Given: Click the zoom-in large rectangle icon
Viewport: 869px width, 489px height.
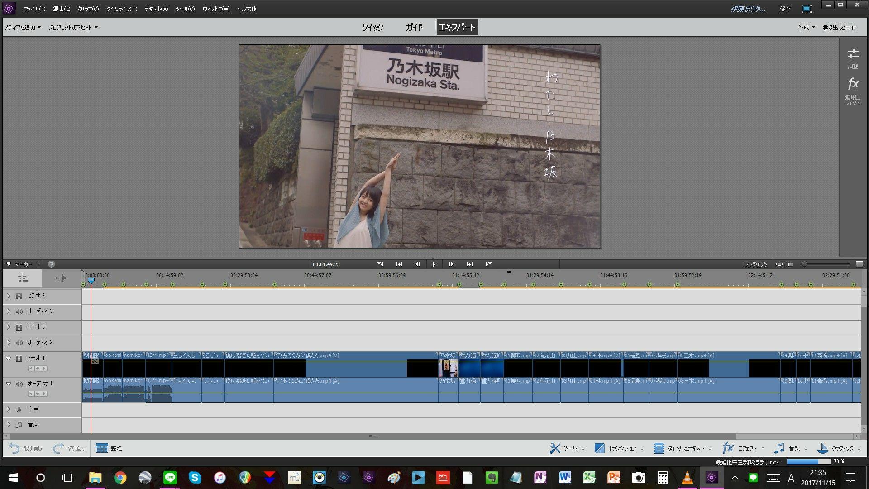Looking at the screenshot, I should (859, 264).
